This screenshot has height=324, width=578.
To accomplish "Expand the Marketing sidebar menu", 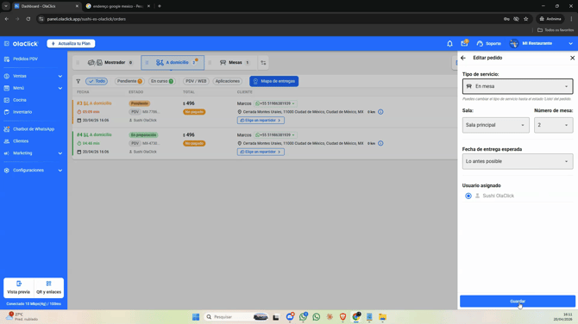I will [33, 153].
